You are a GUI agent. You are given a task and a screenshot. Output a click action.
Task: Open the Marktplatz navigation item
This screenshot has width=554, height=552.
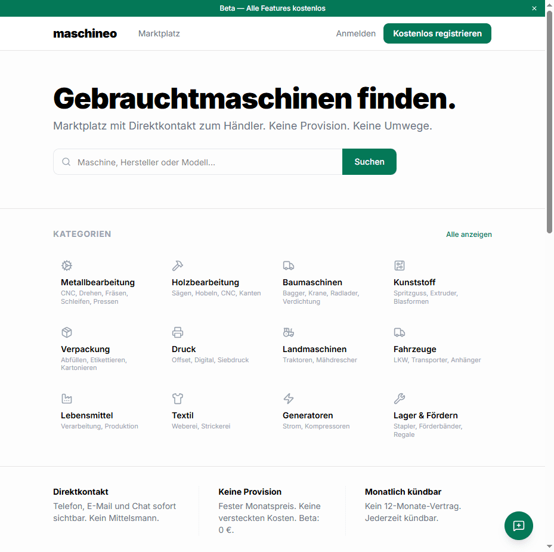159,33
